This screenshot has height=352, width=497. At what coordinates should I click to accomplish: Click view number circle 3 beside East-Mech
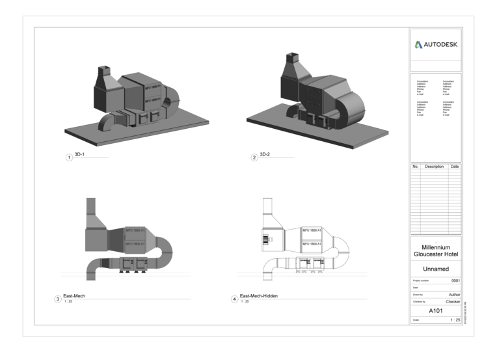pyautogui.click(x=58, y=299)
